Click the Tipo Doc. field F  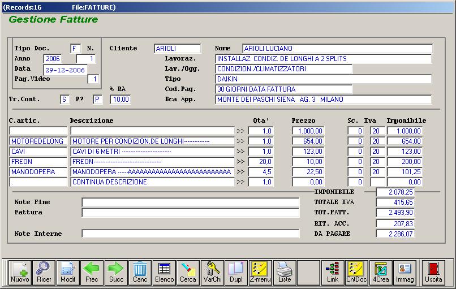click(76, 49)
